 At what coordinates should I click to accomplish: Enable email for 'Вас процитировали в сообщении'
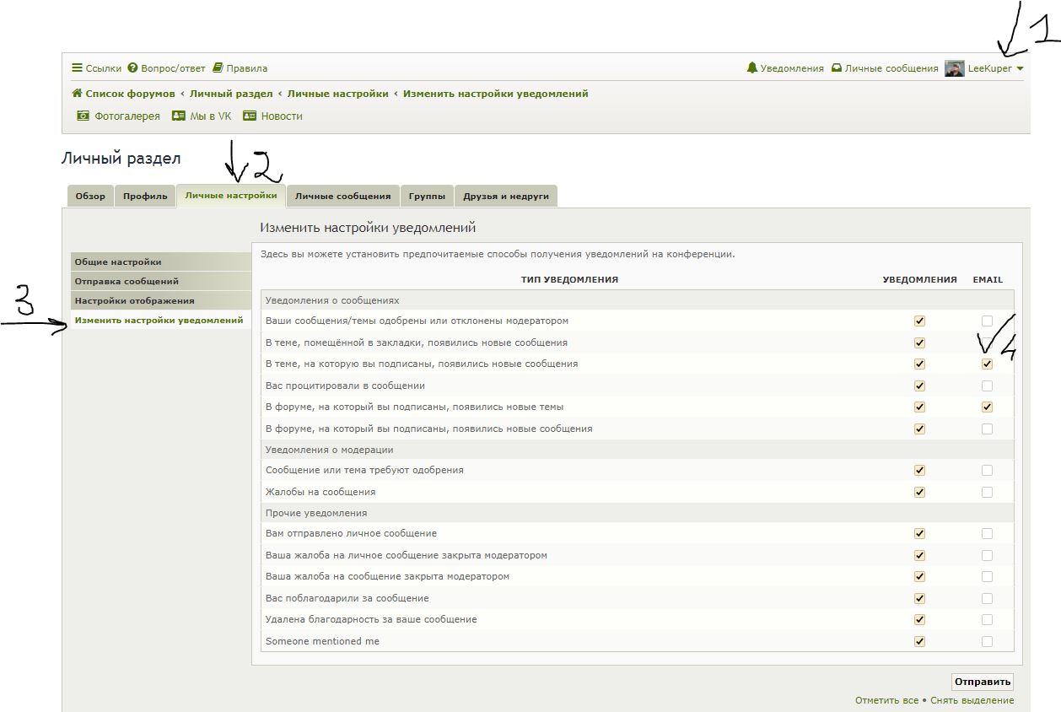click(987, 386)
